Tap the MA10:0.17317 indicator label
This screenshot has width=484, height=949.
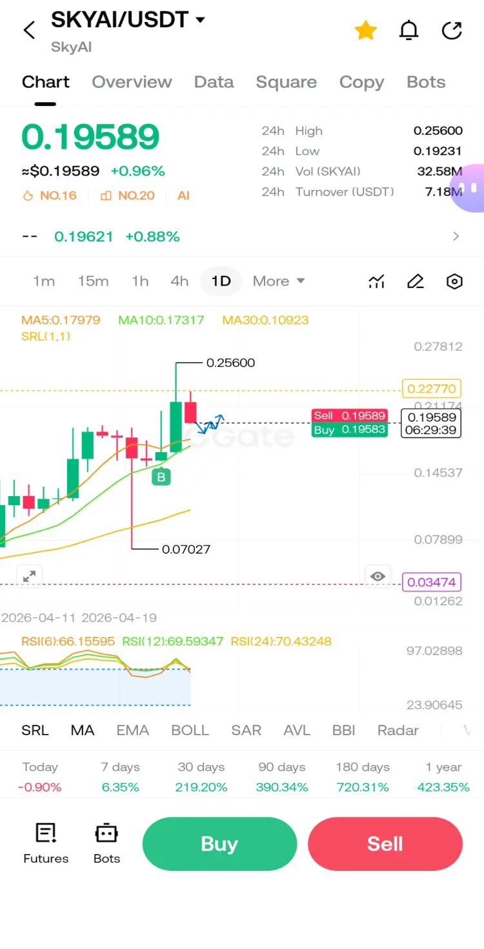pyautogui.click(x=161, y=320)
